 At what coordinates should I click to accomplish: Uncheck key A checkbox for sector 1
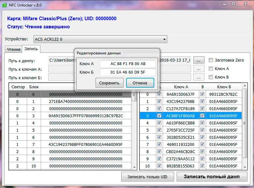159,101
